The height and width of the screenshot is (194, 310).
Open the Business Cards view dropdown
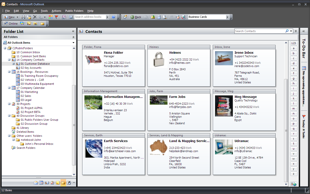point(227,17)
